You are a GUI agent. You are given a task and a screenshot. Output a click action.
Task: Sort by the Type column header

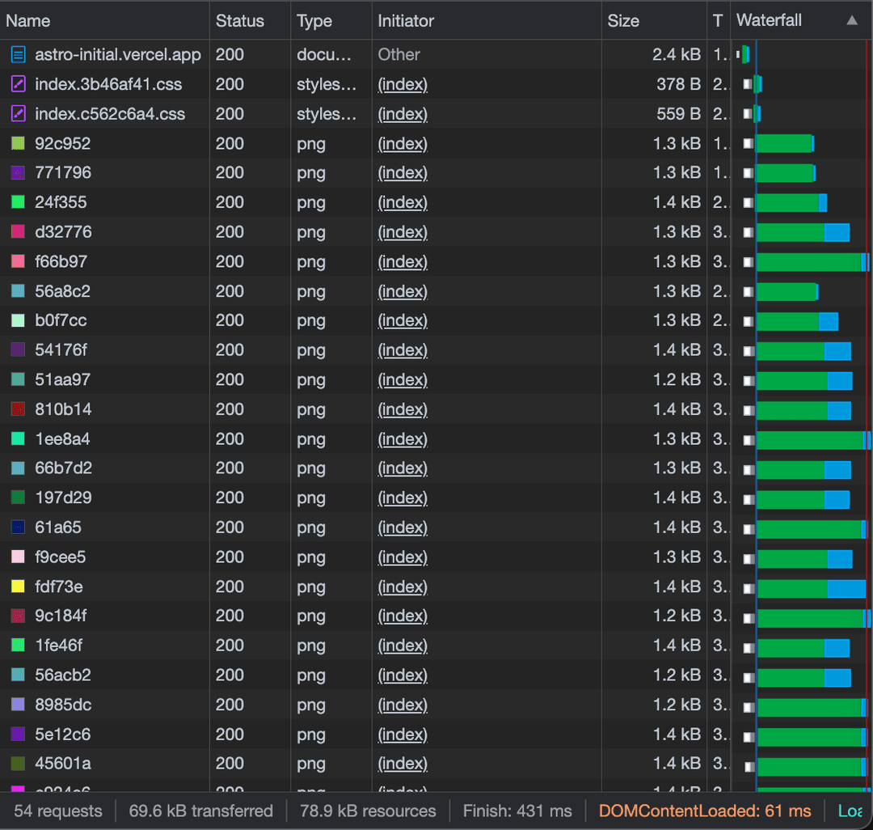tap(314, 21)
